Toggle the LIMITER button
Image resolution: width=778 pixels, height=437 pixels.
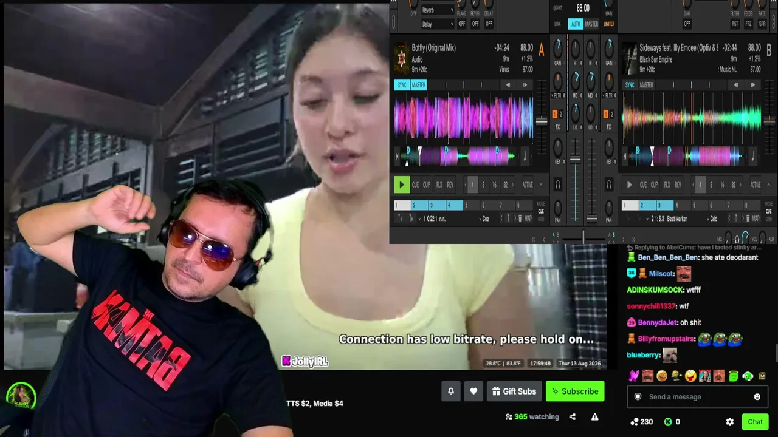pyautogui.click(x=608, y=24)
